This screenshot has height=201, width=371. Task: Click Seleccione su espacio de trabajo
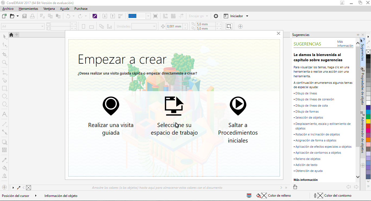coord(174,116)
